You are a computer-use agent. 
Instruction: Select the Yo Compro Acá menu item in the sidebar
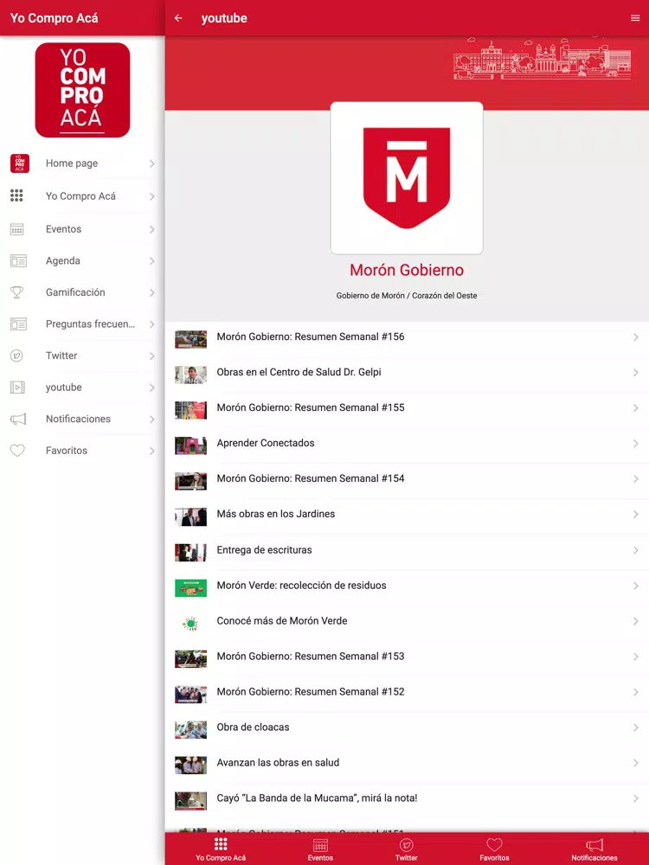point(82,195)
